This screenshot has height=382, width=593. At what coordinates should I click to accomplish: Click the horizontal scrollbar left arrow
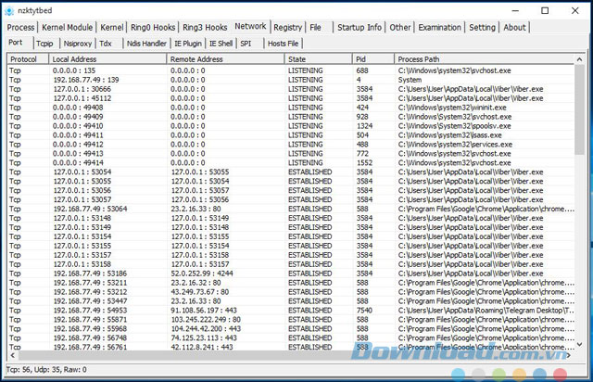click(x=11, y=356)
